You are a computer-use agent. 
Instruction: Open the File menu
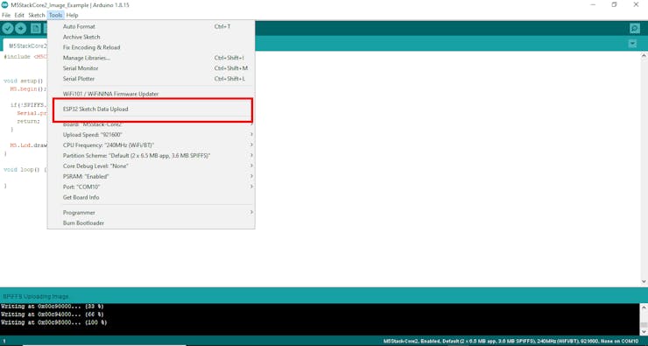click(x=6, y=15)
